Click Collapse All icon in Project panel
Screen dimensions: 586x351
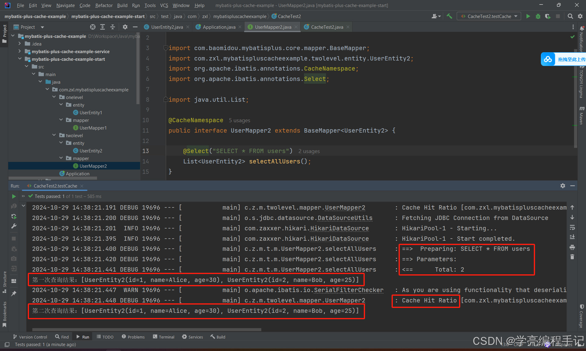tap(113, 27)
